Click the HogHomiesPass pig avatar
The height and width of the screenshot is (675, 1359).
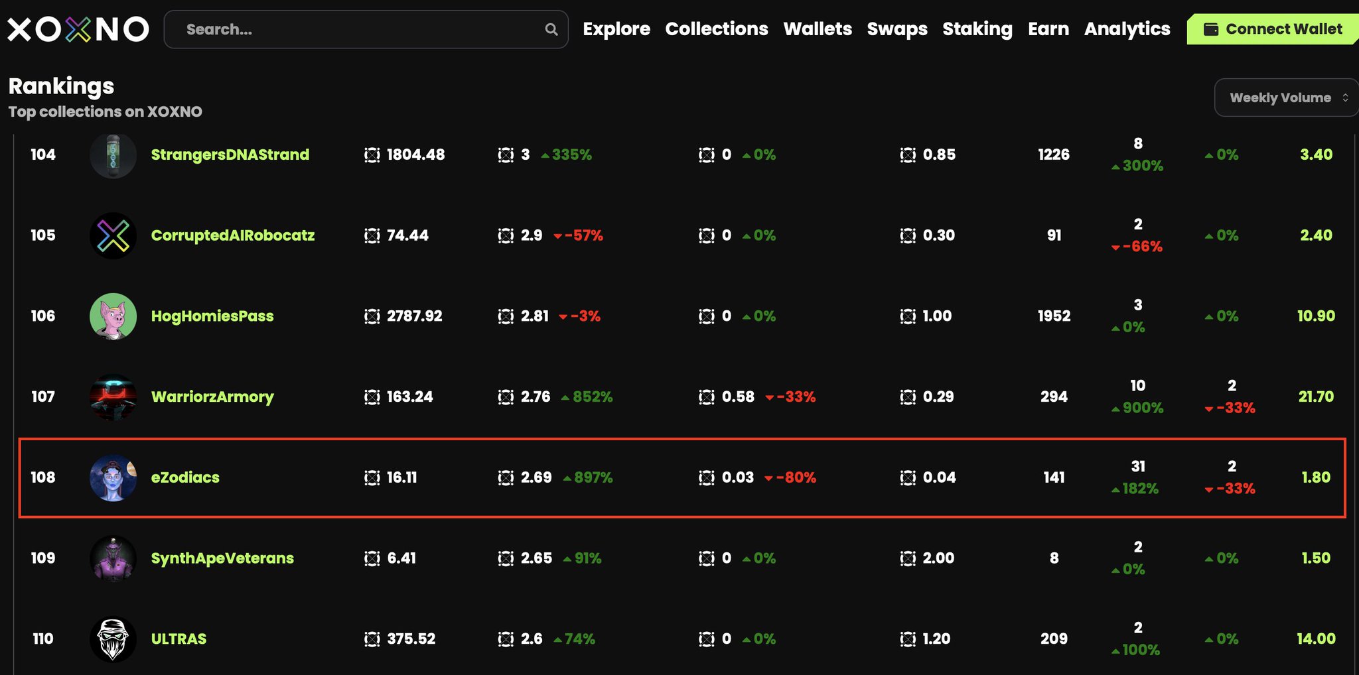click(x=113, y=316)
